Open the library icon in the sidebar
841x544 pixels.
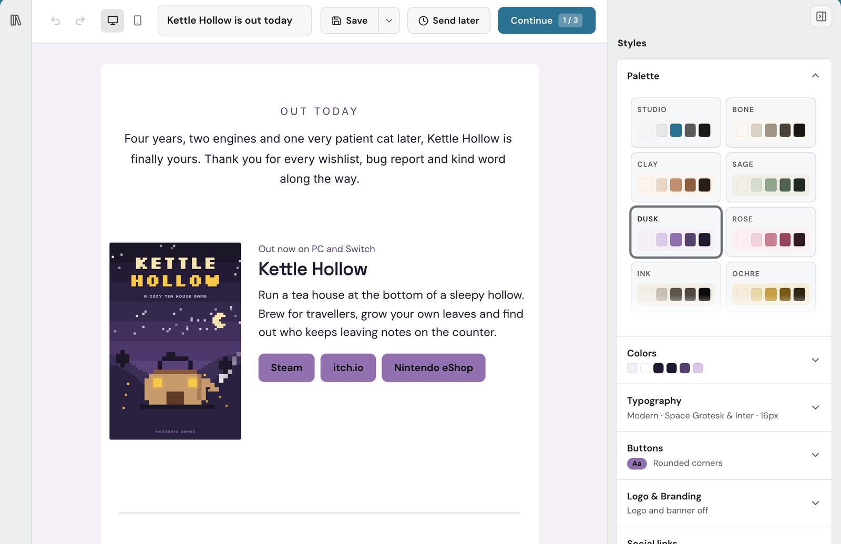[x=16, y=20]
